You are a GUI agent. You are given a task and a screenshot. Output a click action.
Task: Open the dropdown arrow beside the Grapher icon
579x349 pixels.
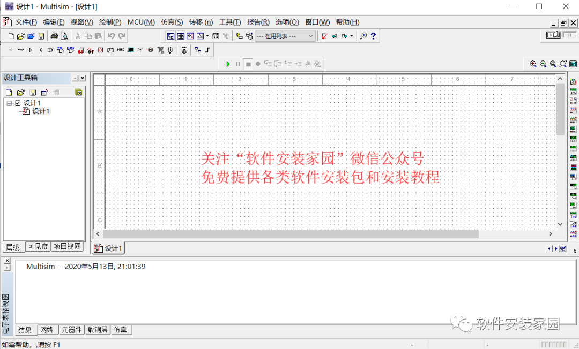207,36
